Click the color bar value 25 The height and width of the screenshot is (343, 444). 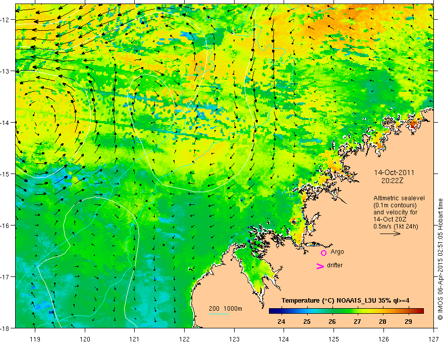coord(307,322)
